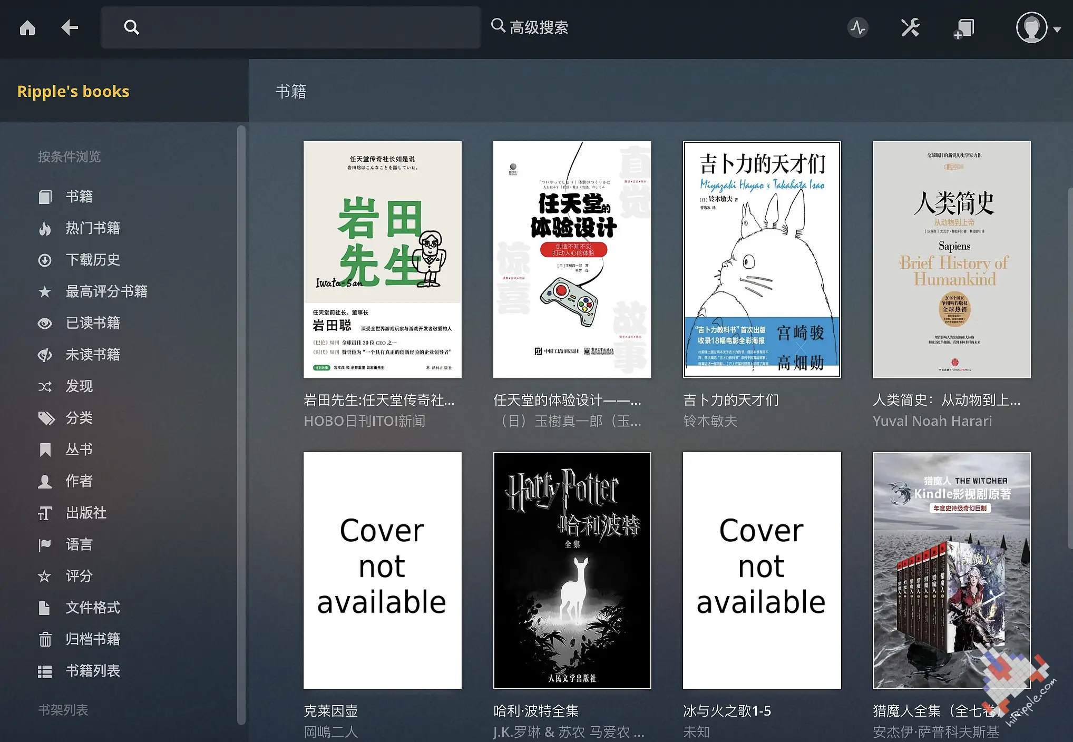Select the flame icon for 热门书籍

pos(45,228)
